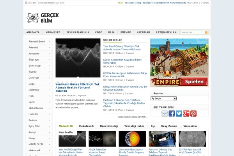The height and width of the screenshot is (156, 234).
Task: Expand the Arkeoloji category arrow
Action: (x=50, y=48)
